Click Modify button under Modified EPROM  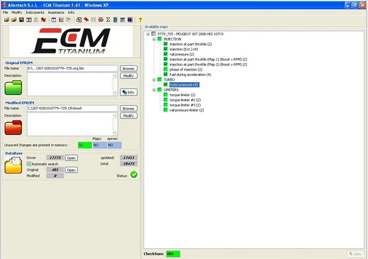[x=128, y=116]
